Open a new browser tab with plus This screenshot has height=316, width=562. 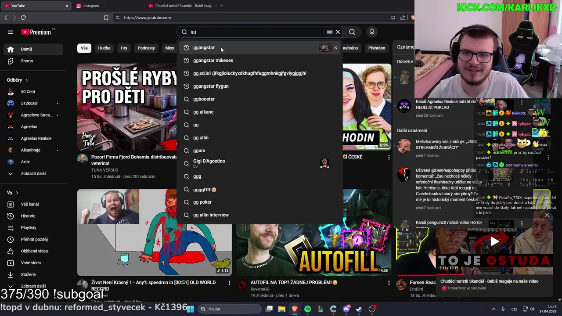point(222,6)
